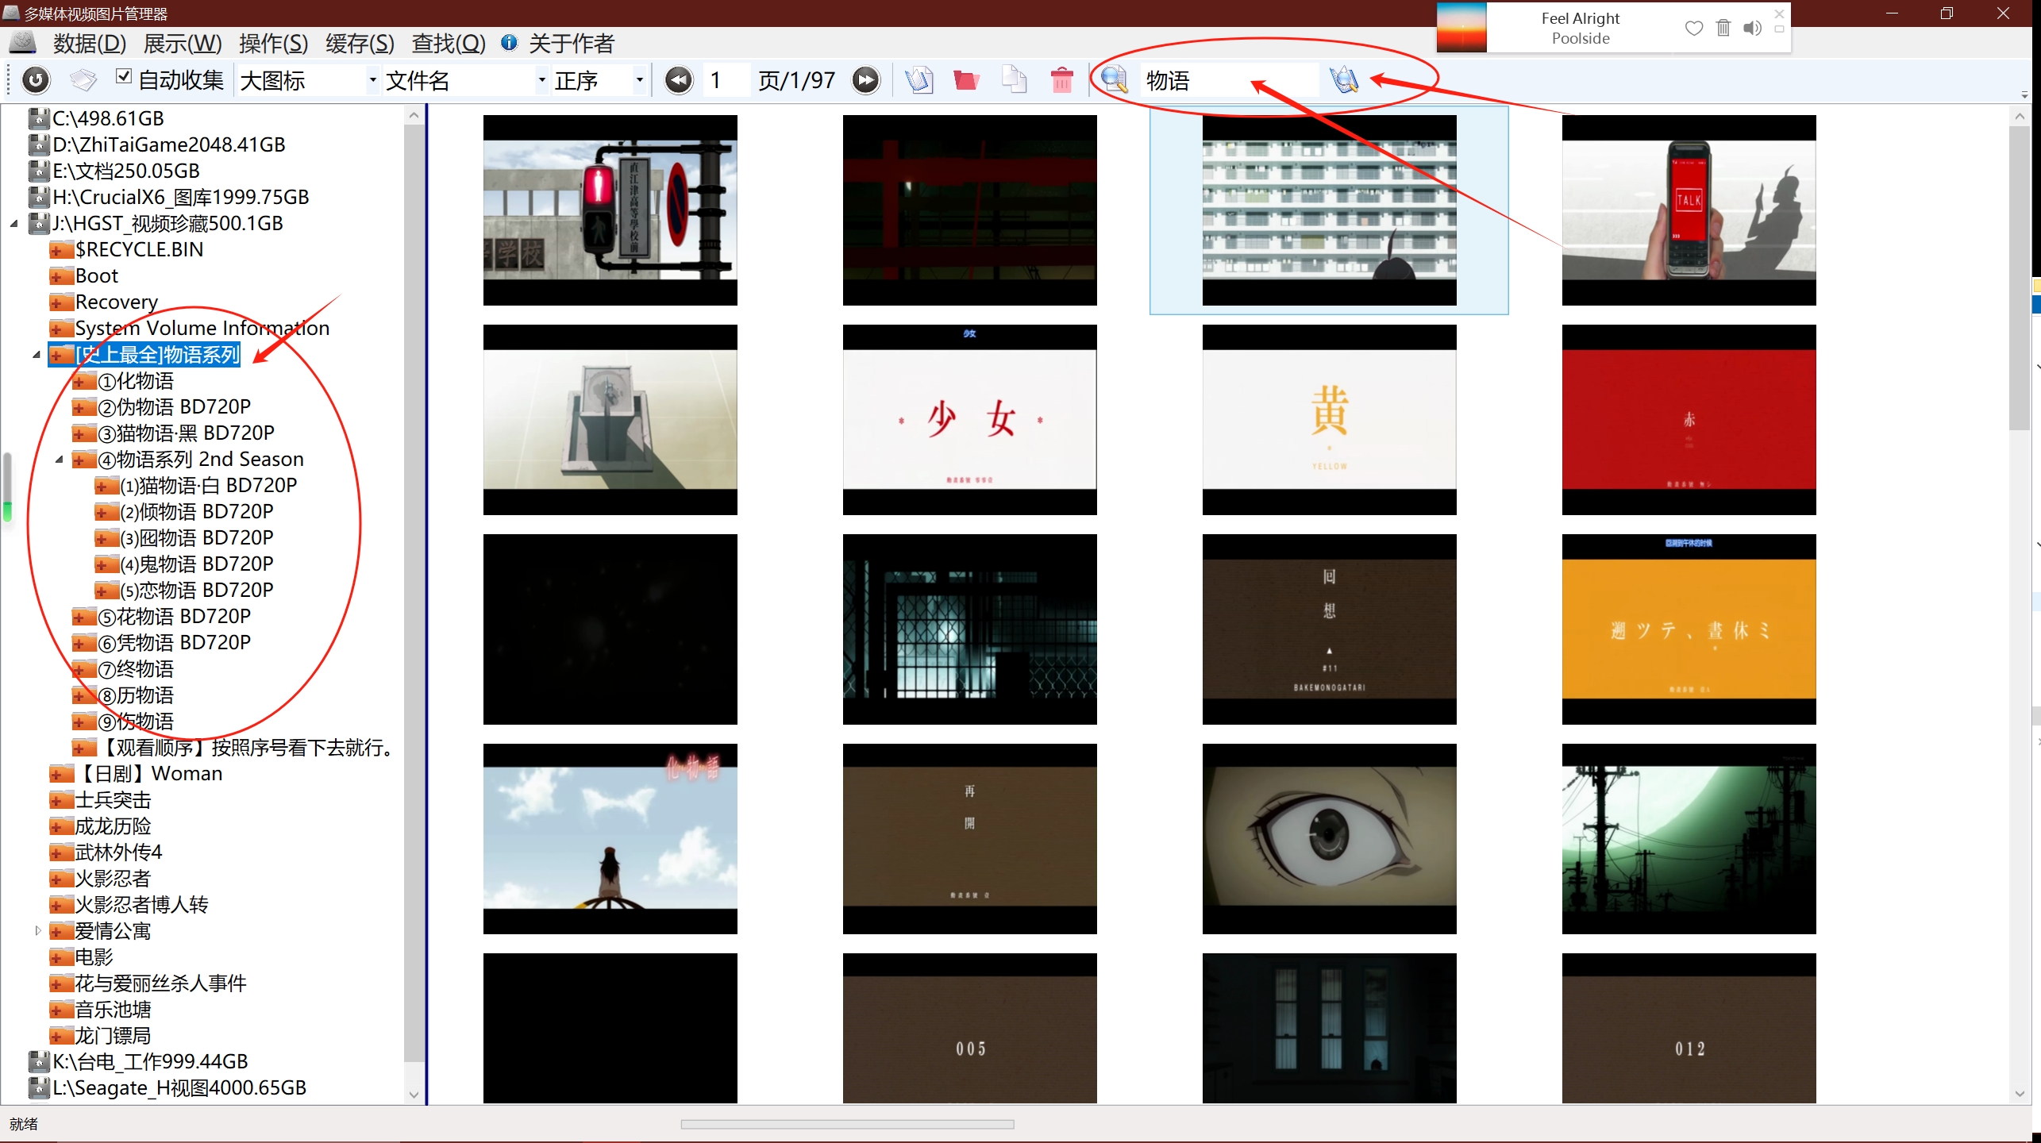Click the stacked papers icon beside refresh
2041x1143 pixels.
(x=83, y=80)
